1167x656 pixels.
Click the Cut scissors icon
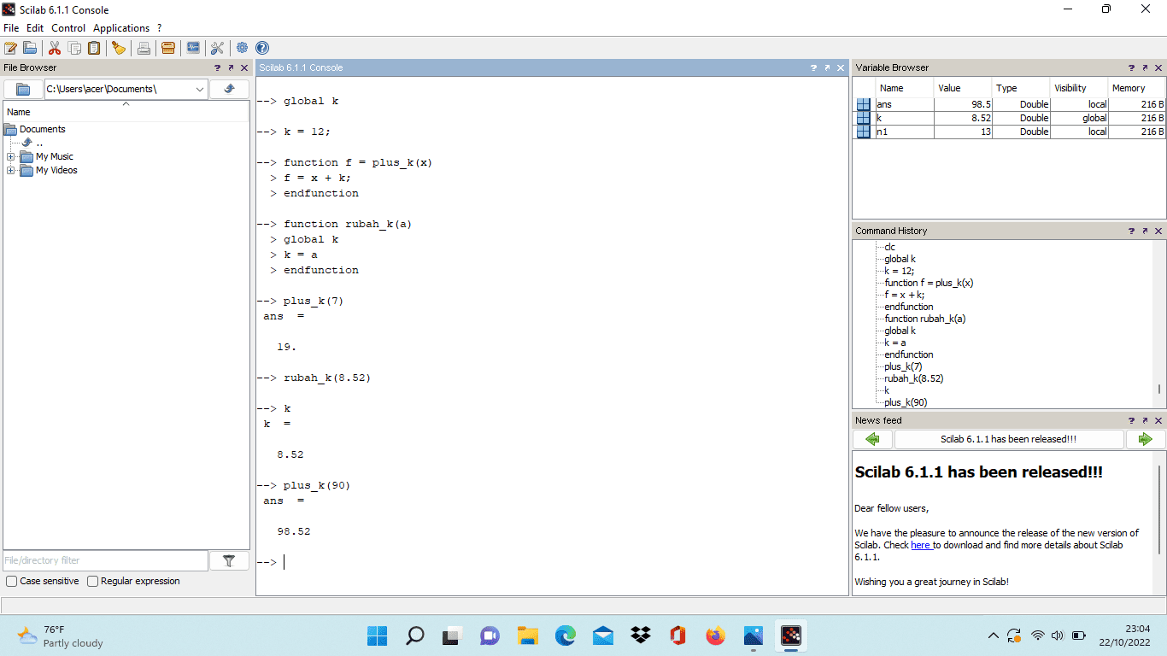click(x=55, y=48)
